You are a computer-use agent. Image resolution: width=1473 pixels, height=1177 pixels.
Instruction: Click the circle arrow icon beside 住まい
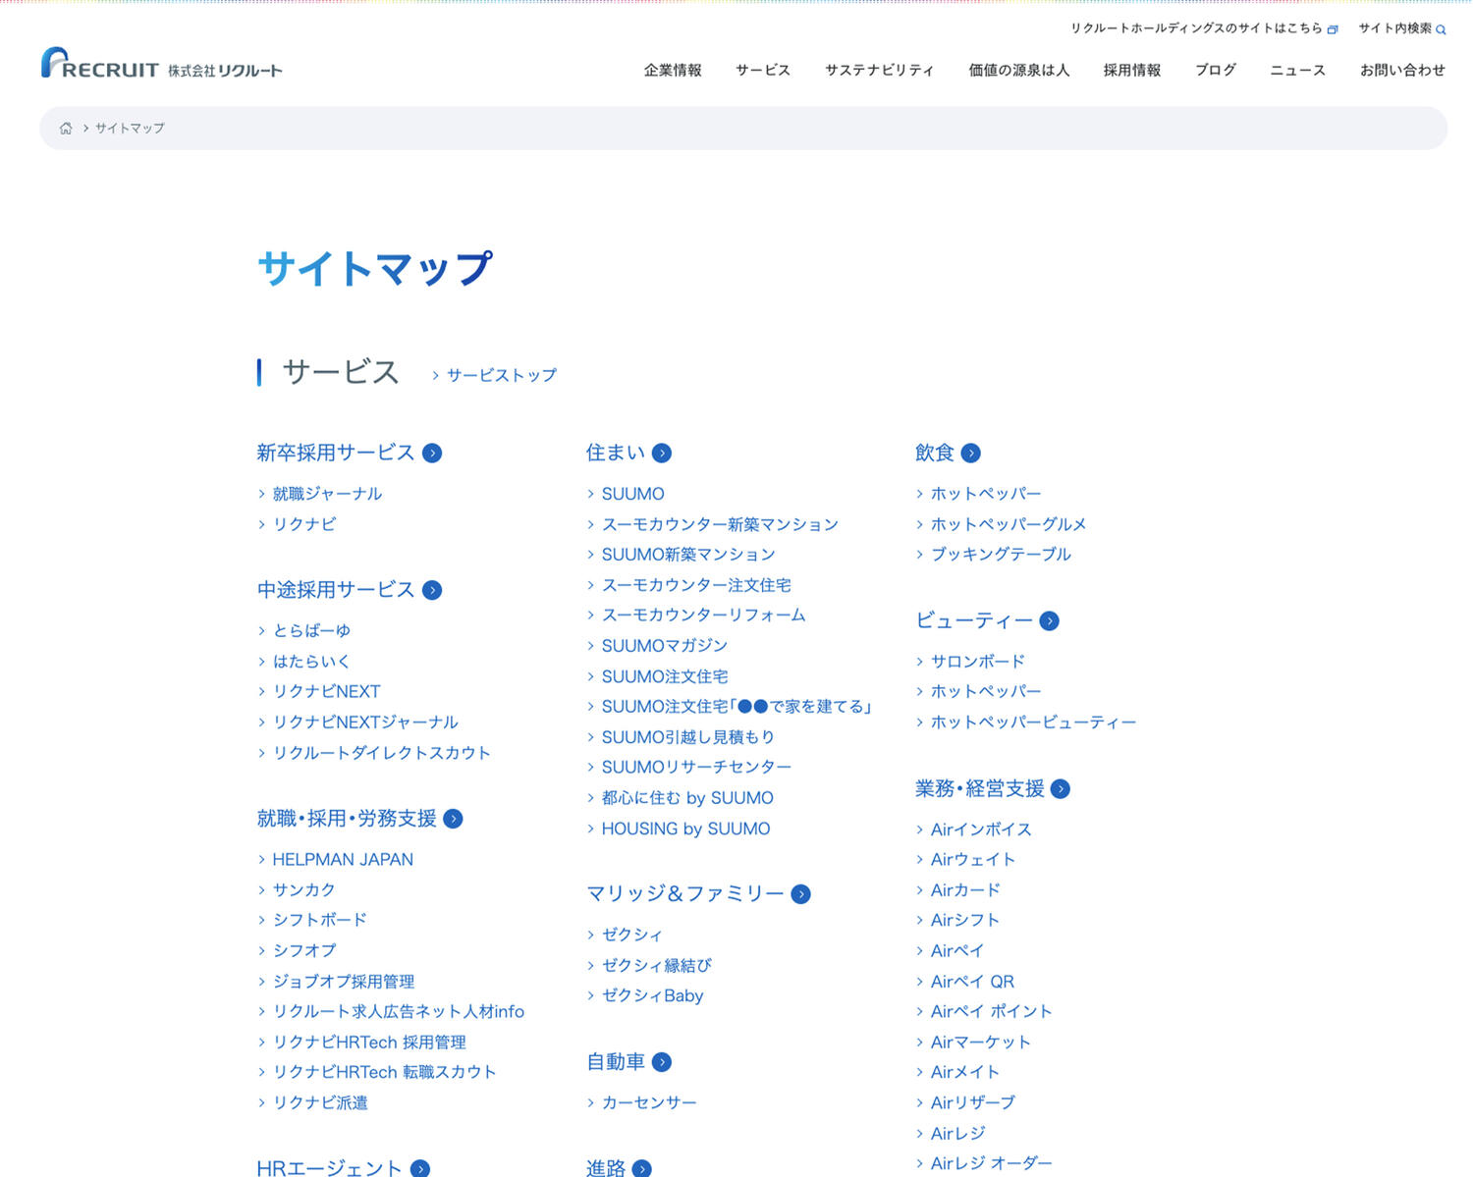point(662,453)
